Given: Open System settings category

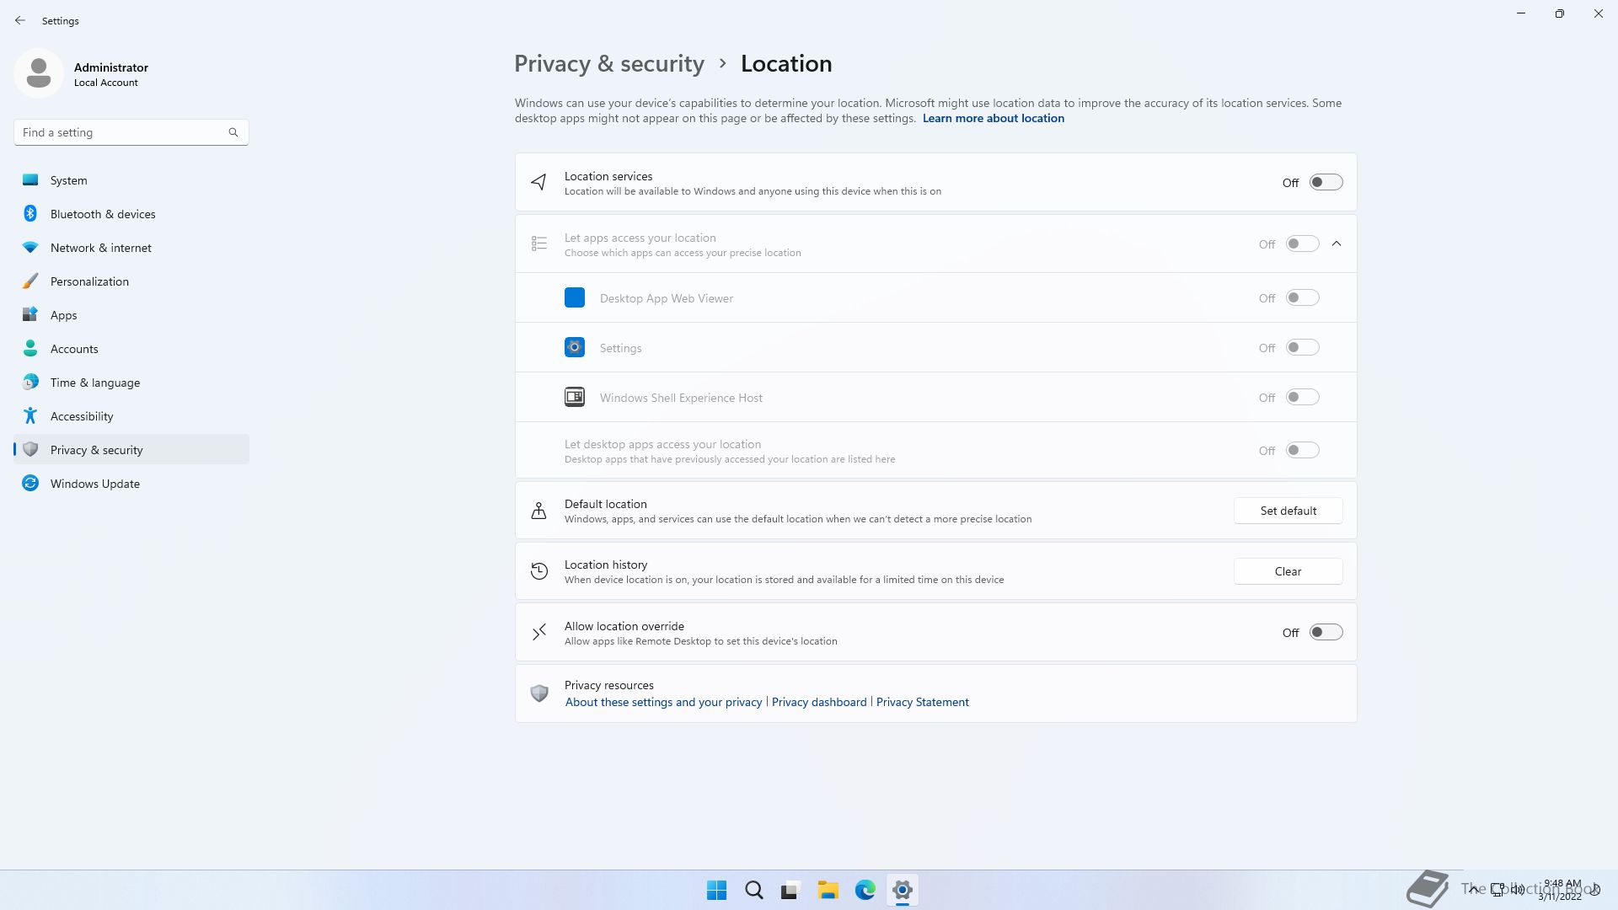Looking at the screenshot, I should 131,179.
